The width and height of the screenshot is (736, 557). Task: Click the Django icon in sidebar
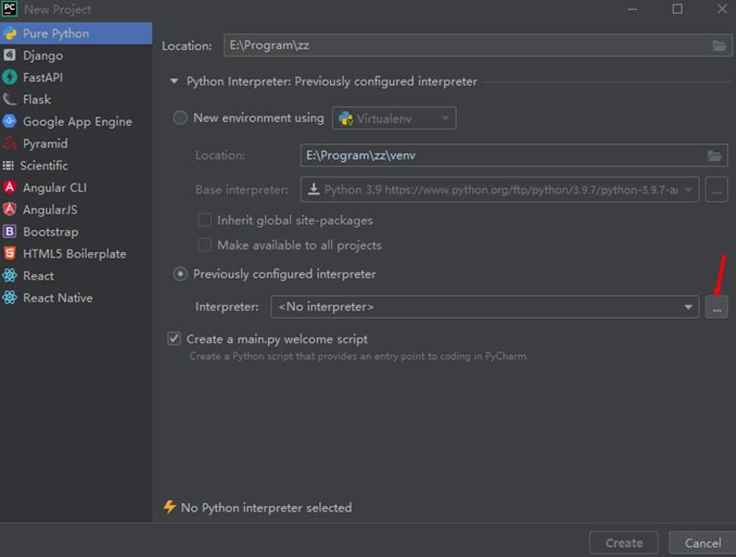point(9,55)
